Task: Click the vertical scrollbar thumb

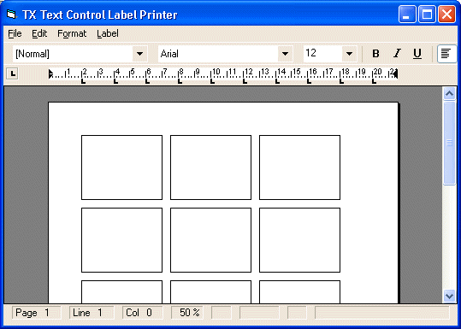Action: (x=449, y=143)
